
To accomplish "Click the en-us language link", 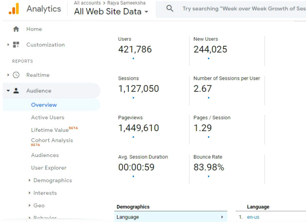I will click(x=253, y=217).
